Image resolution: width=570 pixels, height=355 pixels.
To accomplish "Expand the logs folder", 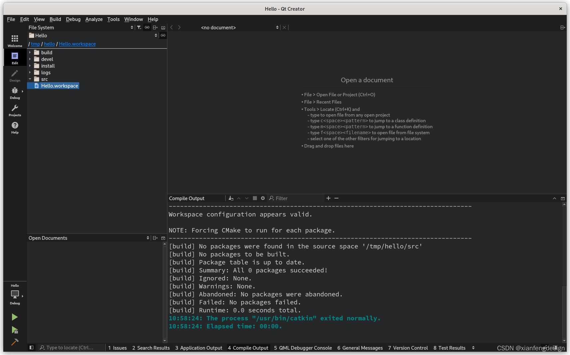I will (30, 72).
